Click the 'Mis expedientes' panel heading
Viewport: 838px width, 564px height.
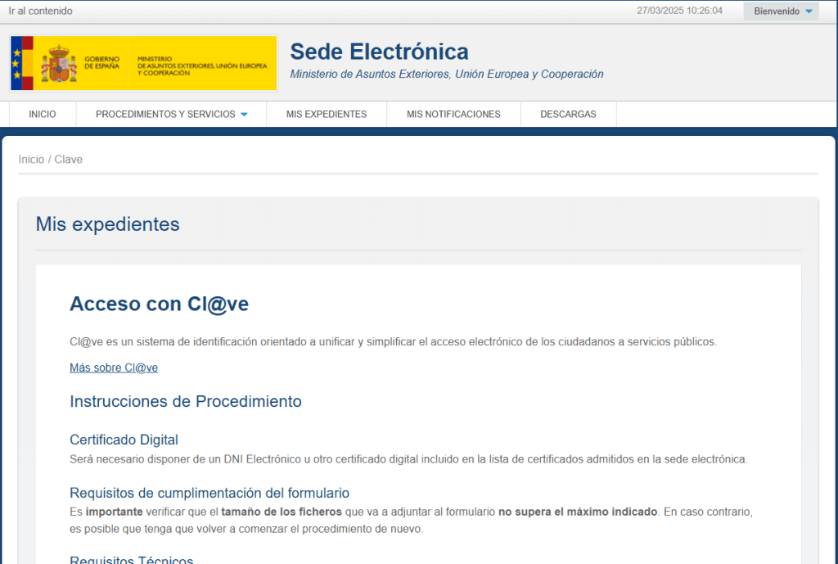click(x=107, y=224)
